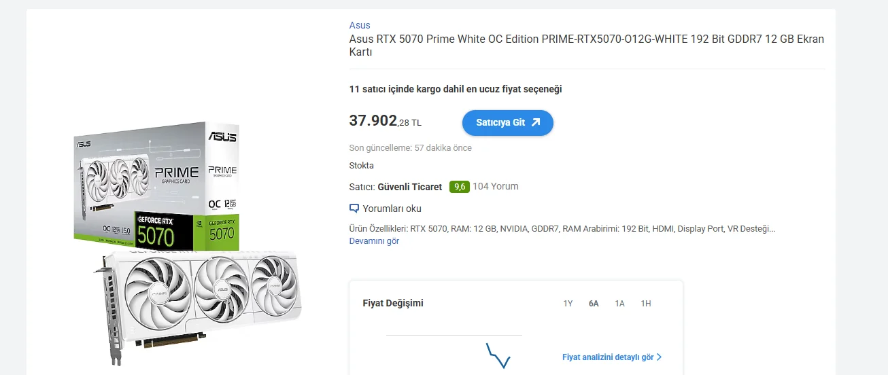View the 104 Yorum reviews link
The height and width of the screenshot is (375, 888).
point(496,187)
